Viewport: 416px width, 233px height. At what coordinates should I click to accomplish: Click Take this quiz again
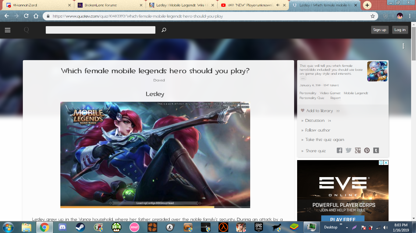click(x=325, y=140)
